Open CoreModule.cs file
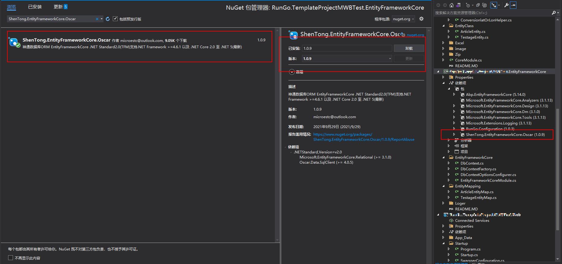 [468, 60]
